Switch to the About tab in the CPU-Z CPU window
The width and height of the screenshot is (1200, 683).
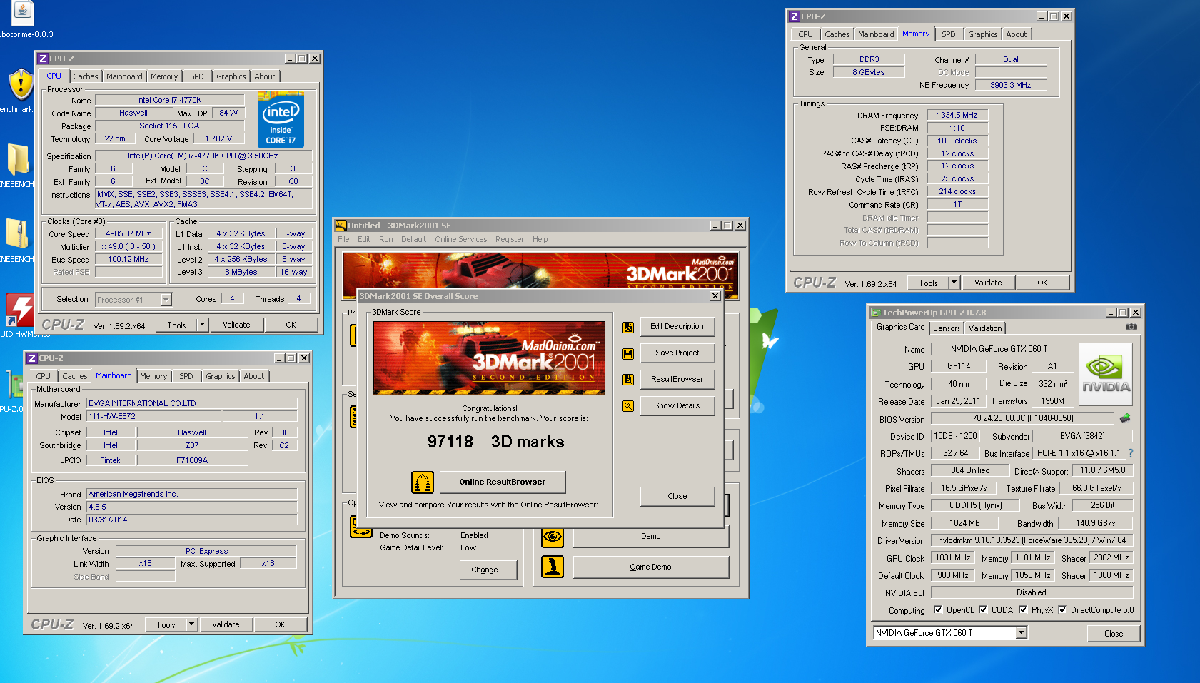(265, 76)
